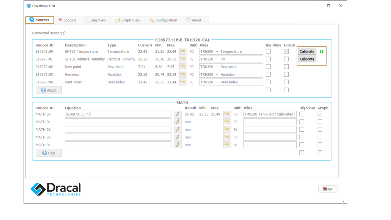Click the MATH:00 equation field
Viewport: 391px width, 220px height.
coord(118,114)
